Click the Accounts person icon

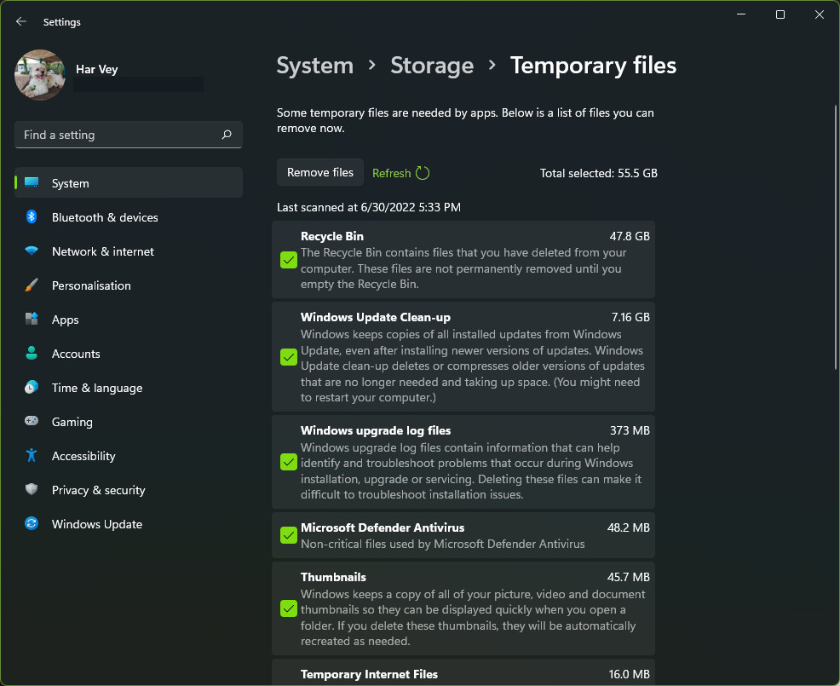tap(32, 353)
